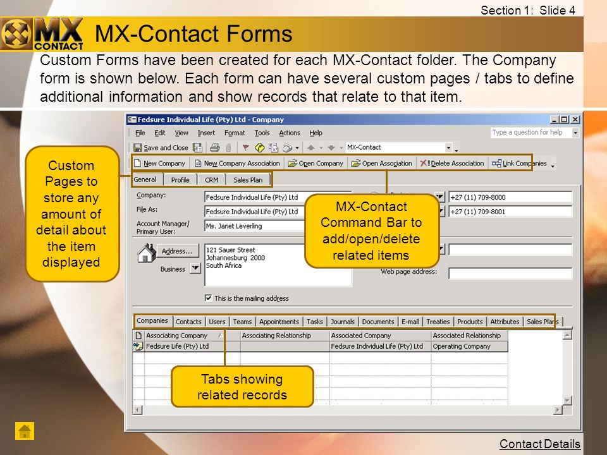607x455 pixels.
Task: Click Delete Association button
Action: 452,163
